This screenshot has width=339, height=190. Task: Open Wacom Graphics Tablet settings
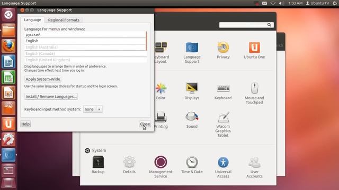[223, 125]
